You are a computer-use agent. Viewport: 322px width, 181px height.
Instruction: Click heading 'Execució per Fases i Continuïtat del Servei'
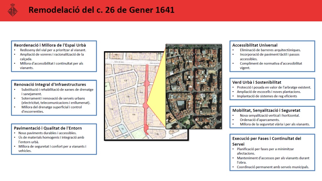pyautogui.click(x=267, y=141)
